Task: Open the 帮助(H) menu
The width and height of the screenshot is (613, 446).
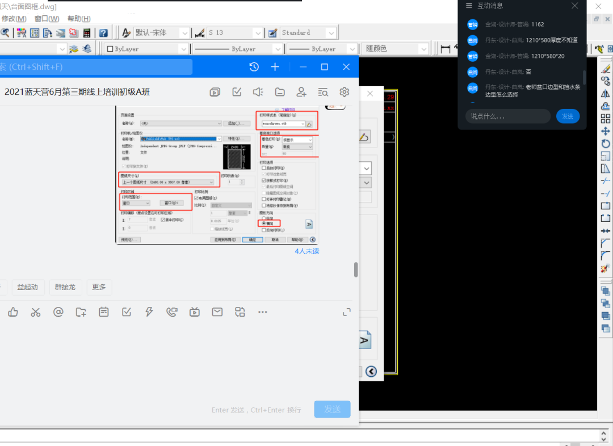Action: tap(79, 19)
